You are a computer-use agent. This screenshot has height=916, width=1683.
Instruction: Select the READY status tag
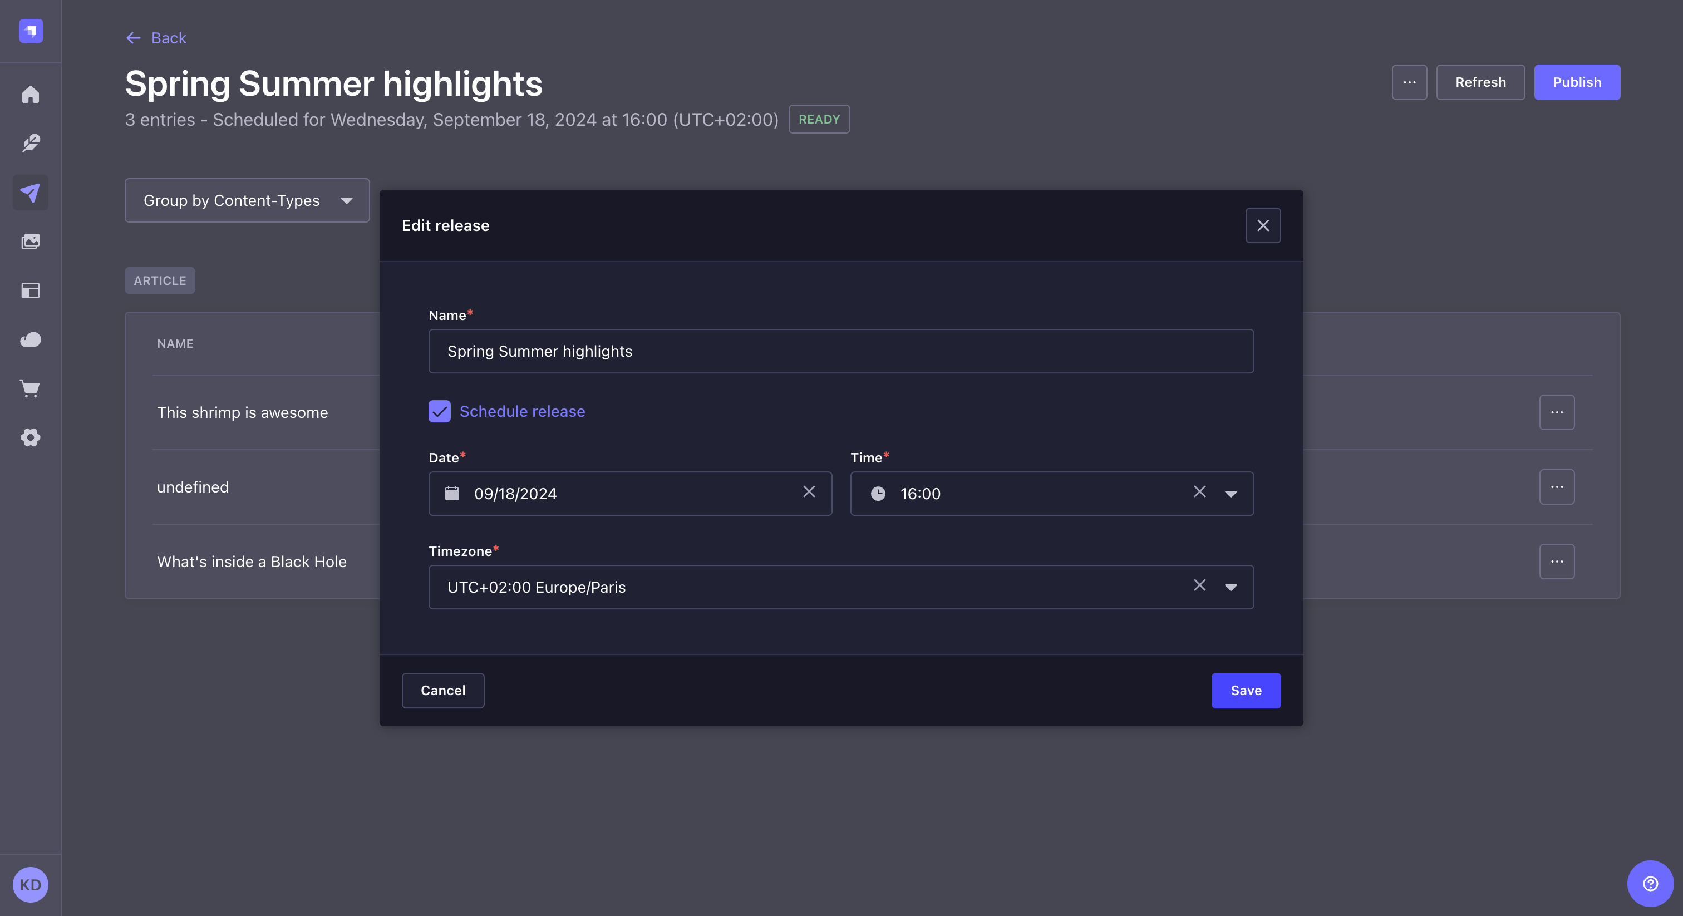click(819, 119)
